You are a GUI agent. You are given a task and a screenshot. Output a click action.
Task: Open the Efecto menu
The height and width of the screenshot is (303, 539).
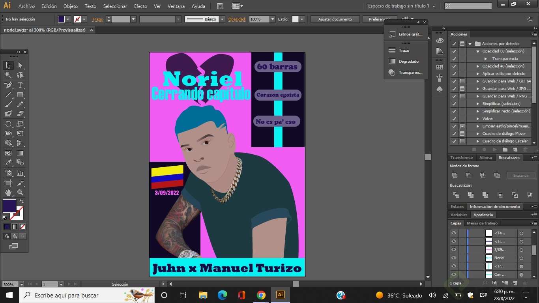pyautogui.click(x=140, y=6)
